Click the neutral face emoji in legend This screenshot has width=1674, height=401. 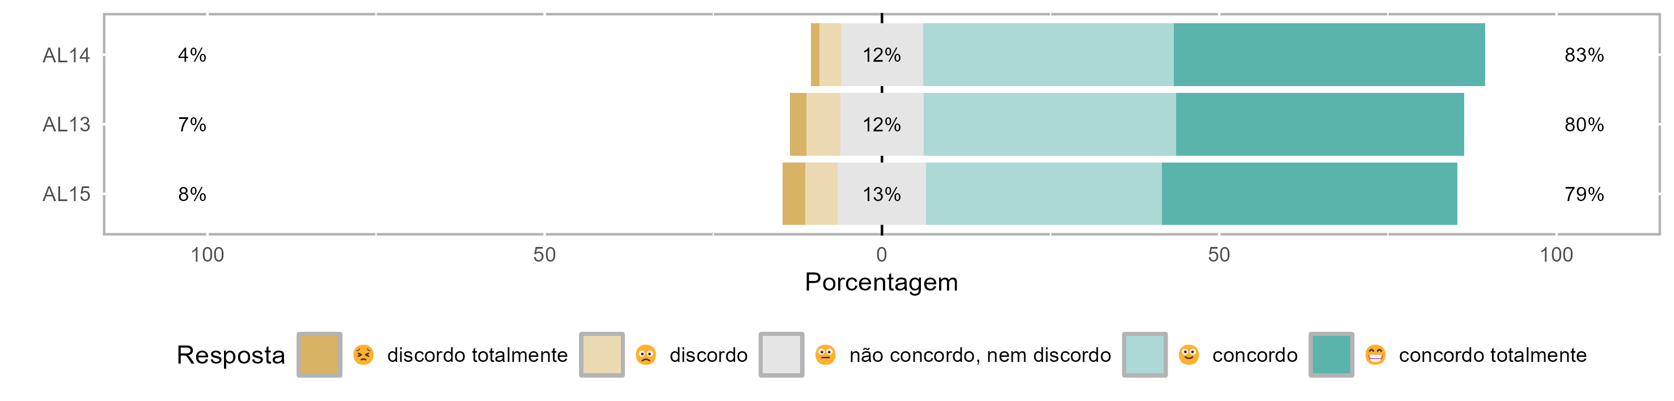click(825, 355)
